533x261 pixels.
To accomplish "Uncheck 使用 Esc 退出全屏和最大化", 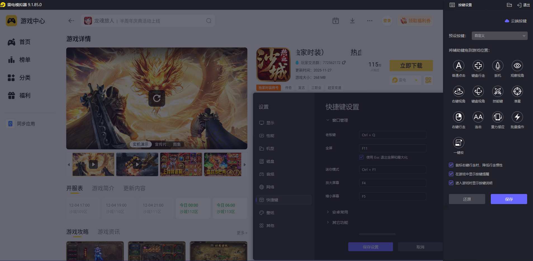I will pos(361,157).
